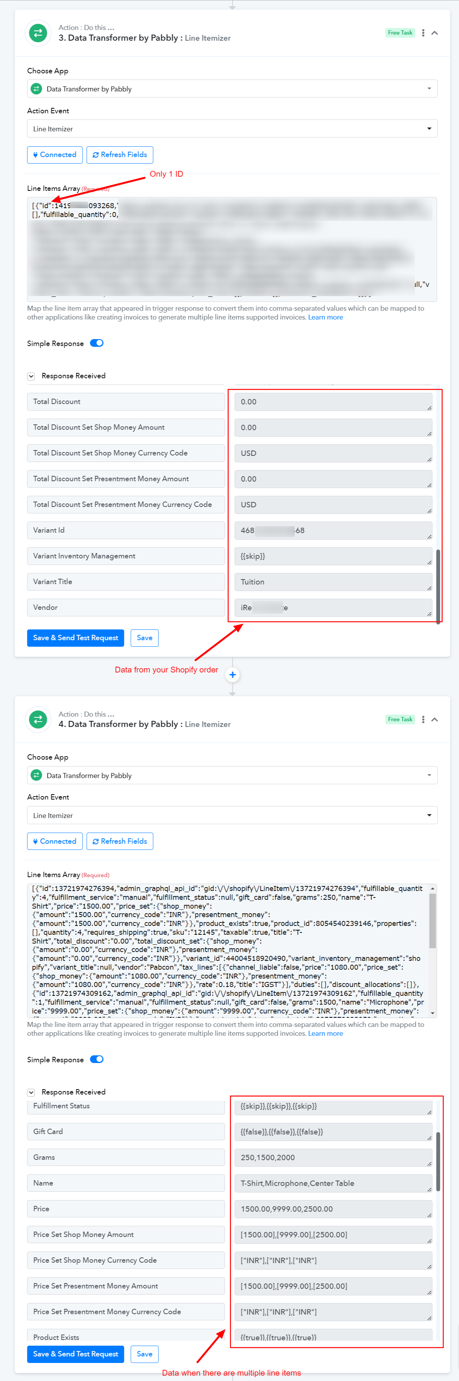Open step 3 three-dot options menu
459x1381 pixels.
[x=423, y=33]
